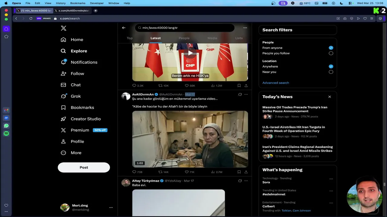The height and width of the screenshot is (217, 387).
Task: Open the AvAliDvrmAn video thumbnail
Action: click(x=190, y=139)
